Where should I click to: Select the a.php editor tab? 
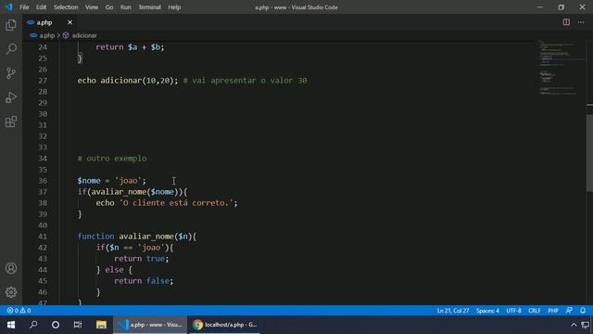49,22
